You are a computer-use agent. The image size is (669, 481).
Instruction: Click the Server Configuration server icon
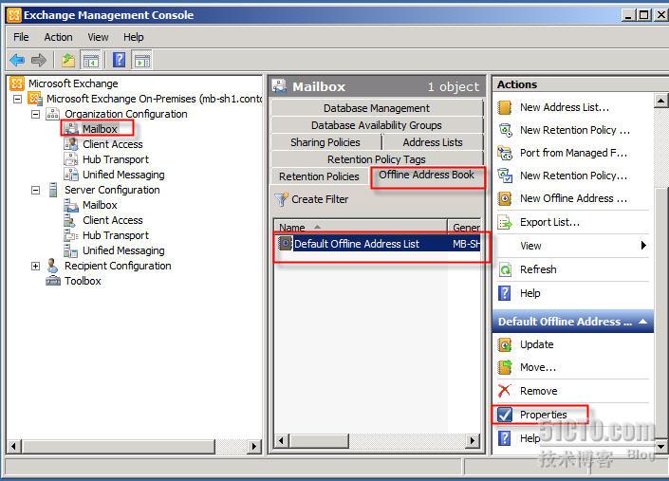point(53,190)
